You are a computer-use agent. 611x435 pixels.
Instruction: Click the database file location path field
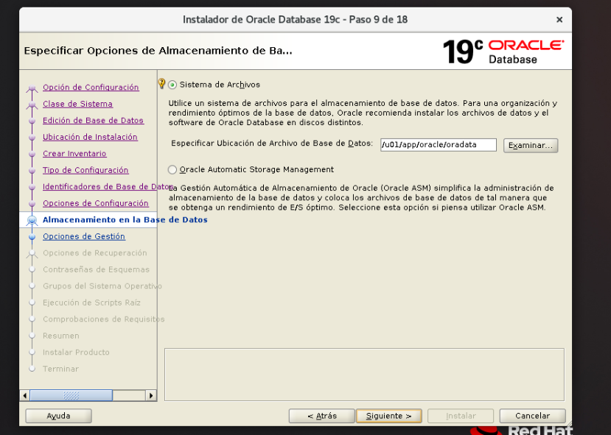(x=438, y=145)
